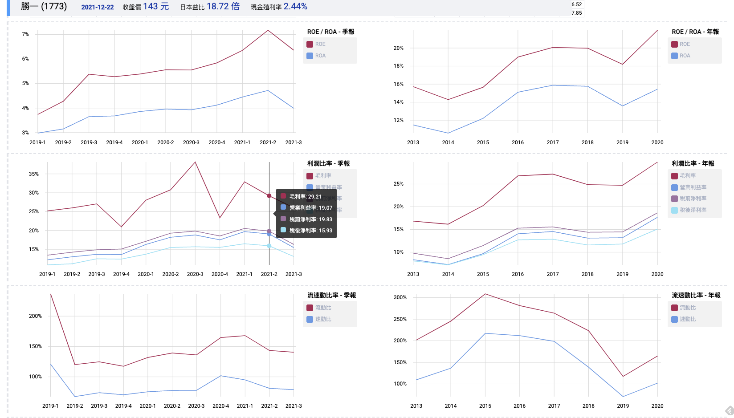
Task: Click 2021-3 label on quarterly ROE/ROA axis
Action: 294,142
